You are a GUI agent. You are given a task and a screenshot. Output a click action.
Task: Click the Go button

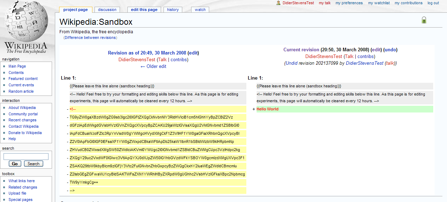point(15,164)
